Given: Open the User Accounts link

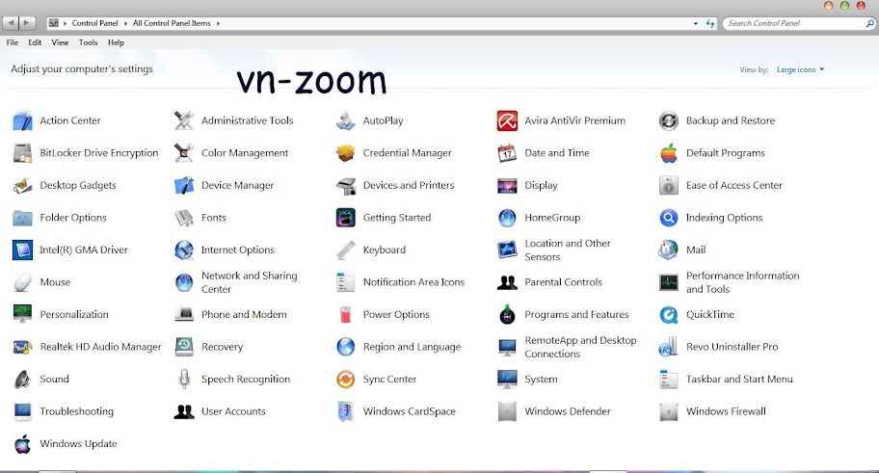Looking at the screenshot, I should click(x=233, y=412).
